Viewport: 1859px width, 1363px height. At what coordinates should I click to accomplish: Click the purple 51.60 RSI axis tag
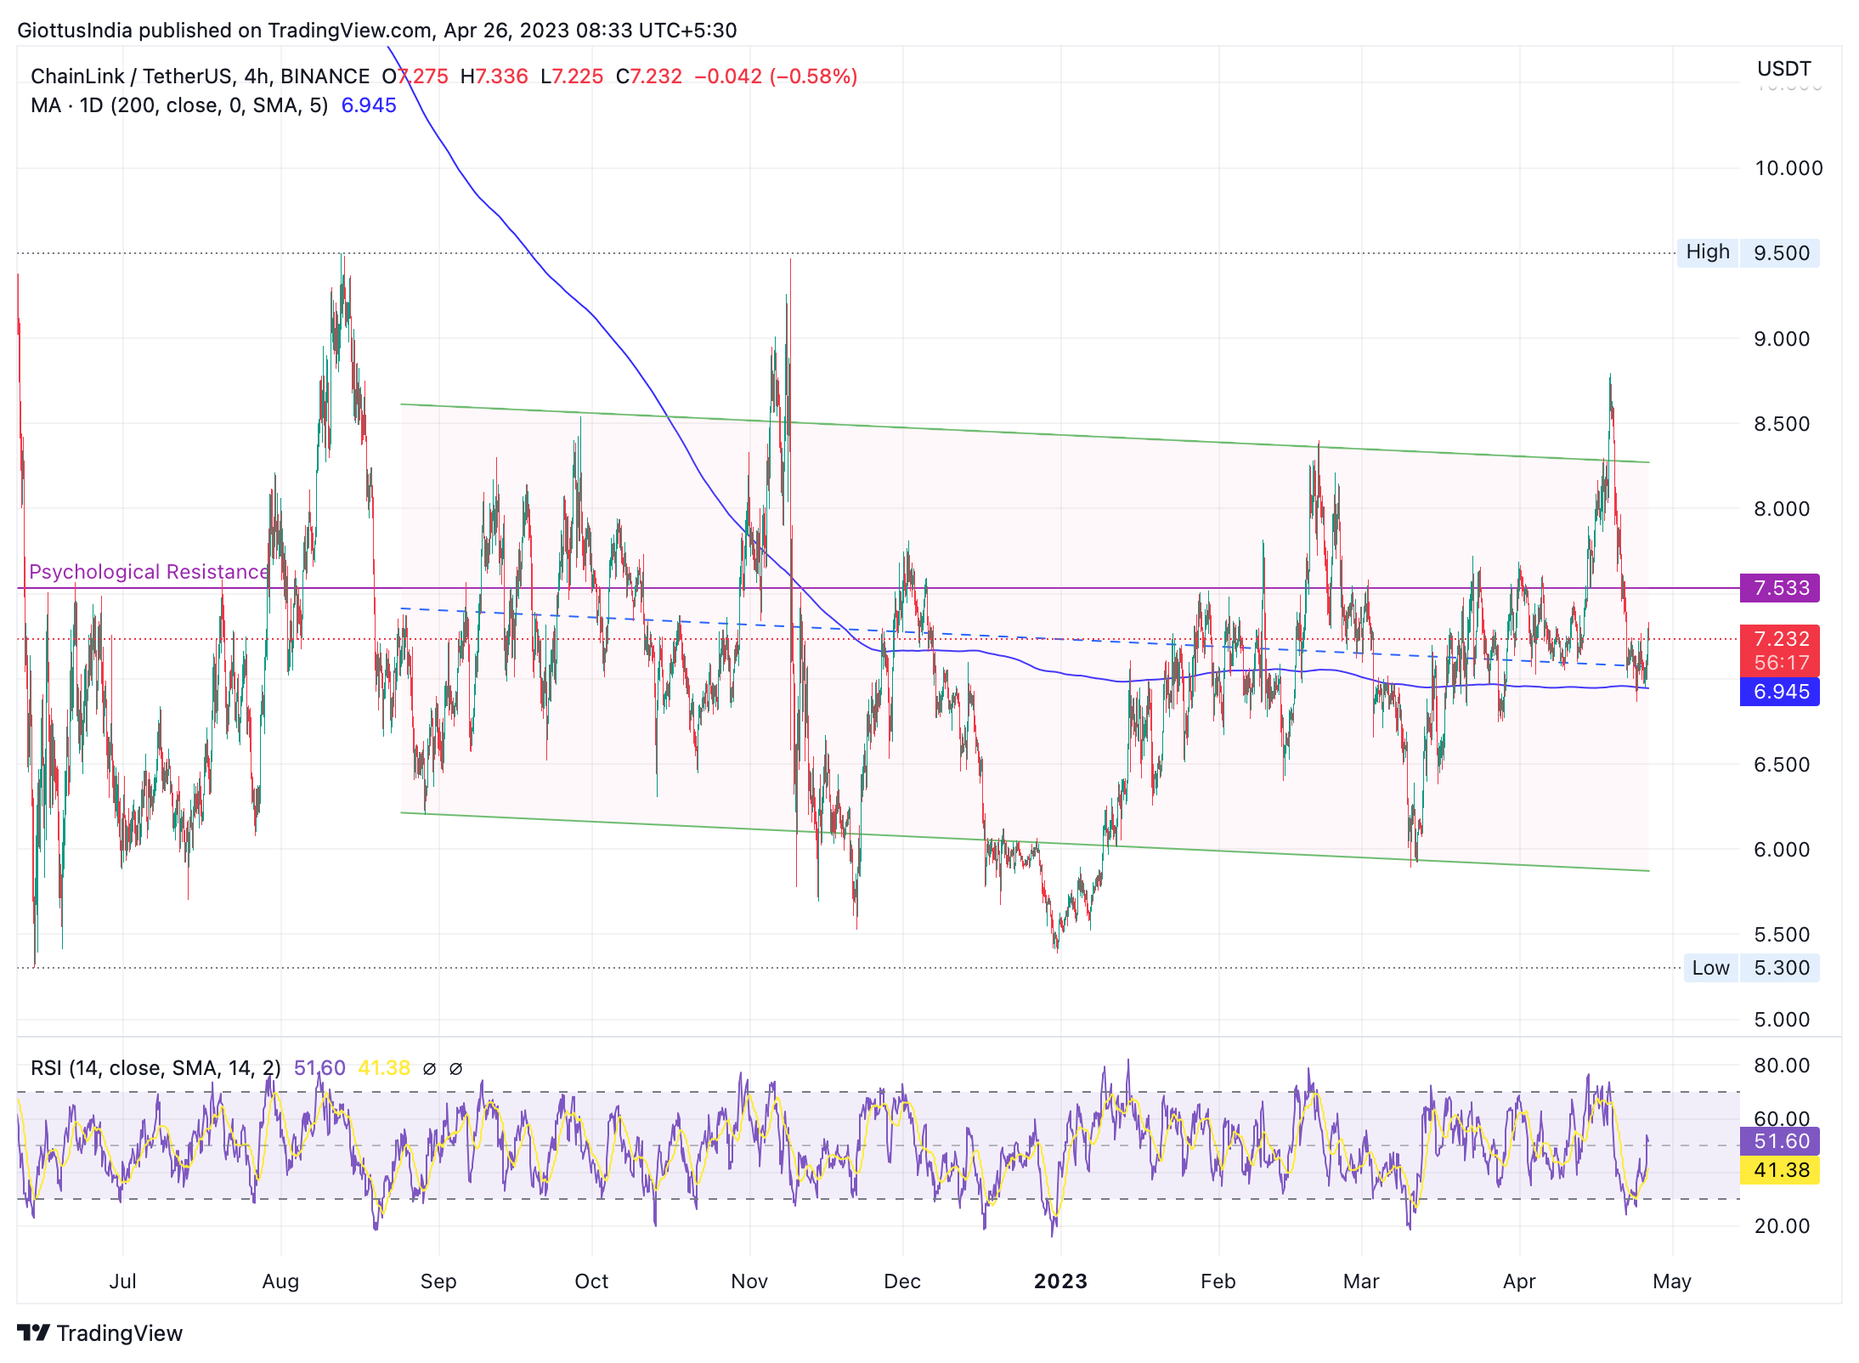coord(1780,1141)
